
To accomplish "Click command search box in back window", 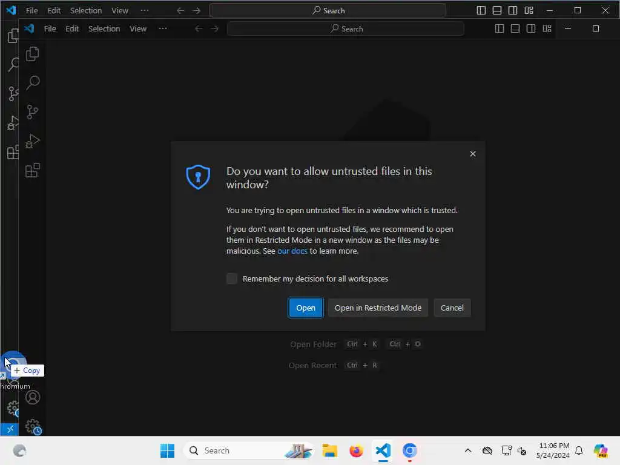I will click(x=328, y=10).
